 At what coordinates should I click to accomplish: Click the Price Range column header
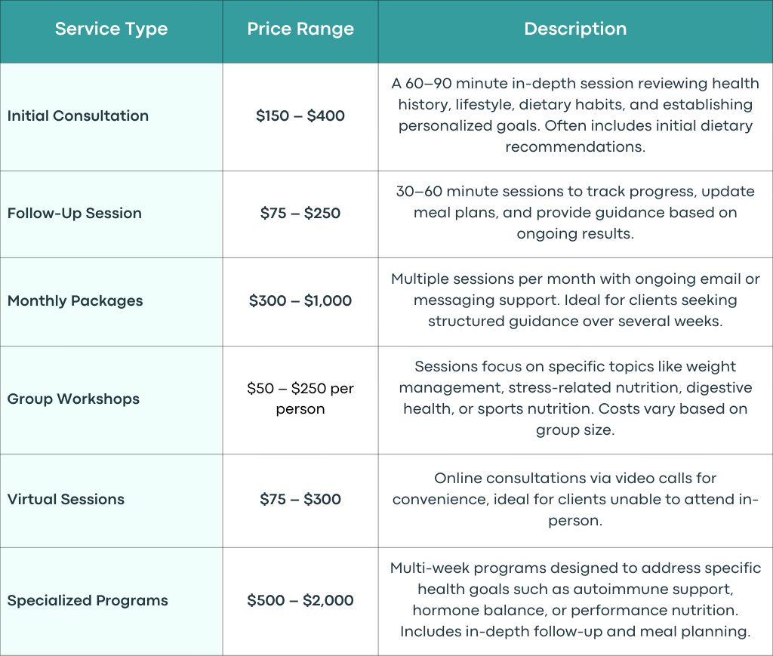[x=300, y=29]
